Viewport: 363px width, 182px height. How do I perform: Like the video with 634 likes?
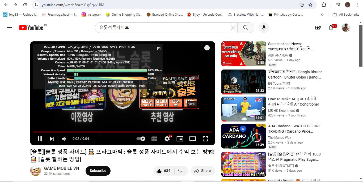[x=163, y=171]
